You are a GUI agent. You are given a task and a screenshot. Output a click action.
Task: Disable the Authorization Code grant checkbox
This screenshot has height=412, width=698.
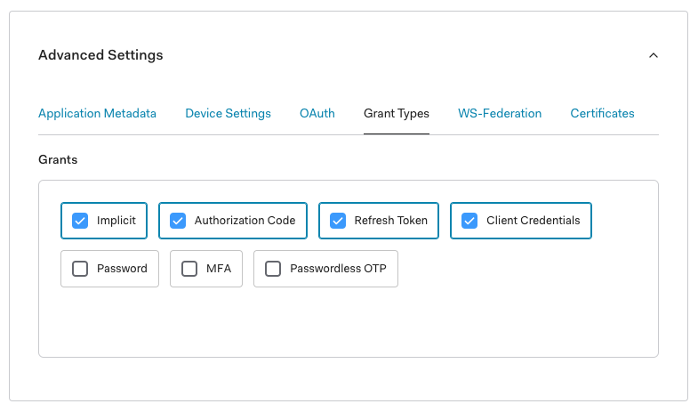(178, 221)
